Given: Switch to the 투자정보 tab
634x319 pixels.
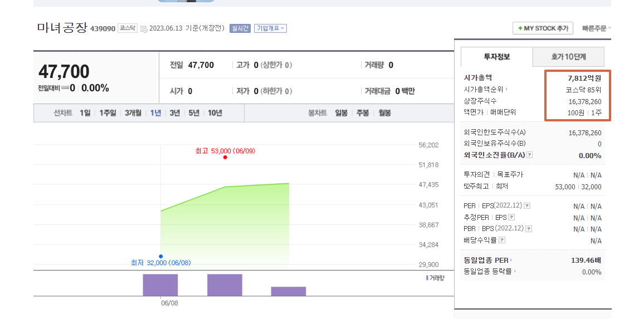Looking at the screenshot, I should coord(497,57).
